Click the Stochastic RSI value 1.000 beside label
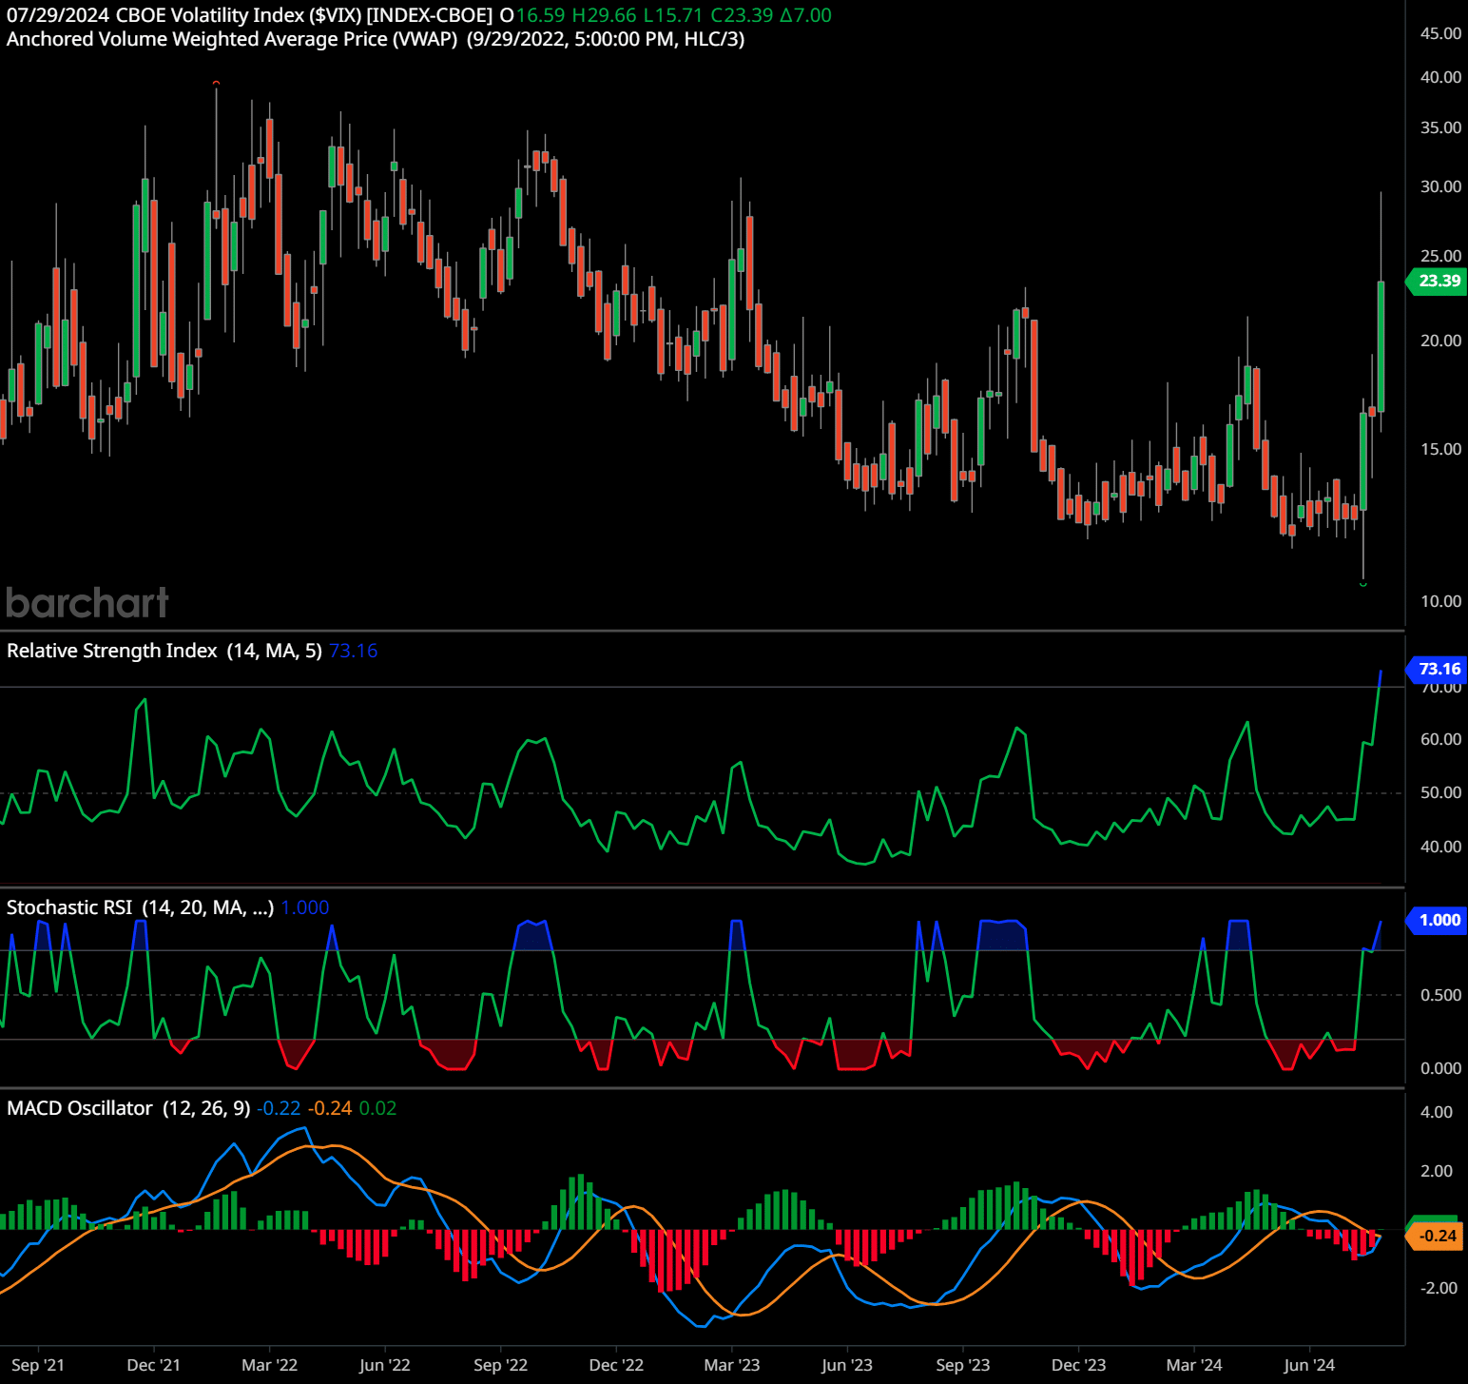The width and height of the screenshot is (1468, 1384). (x=305, y=907)
